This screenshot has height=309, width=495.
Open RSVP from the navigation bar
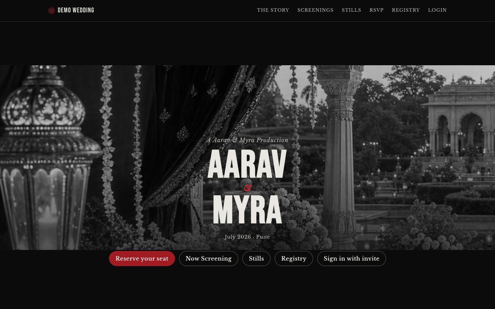376,10
